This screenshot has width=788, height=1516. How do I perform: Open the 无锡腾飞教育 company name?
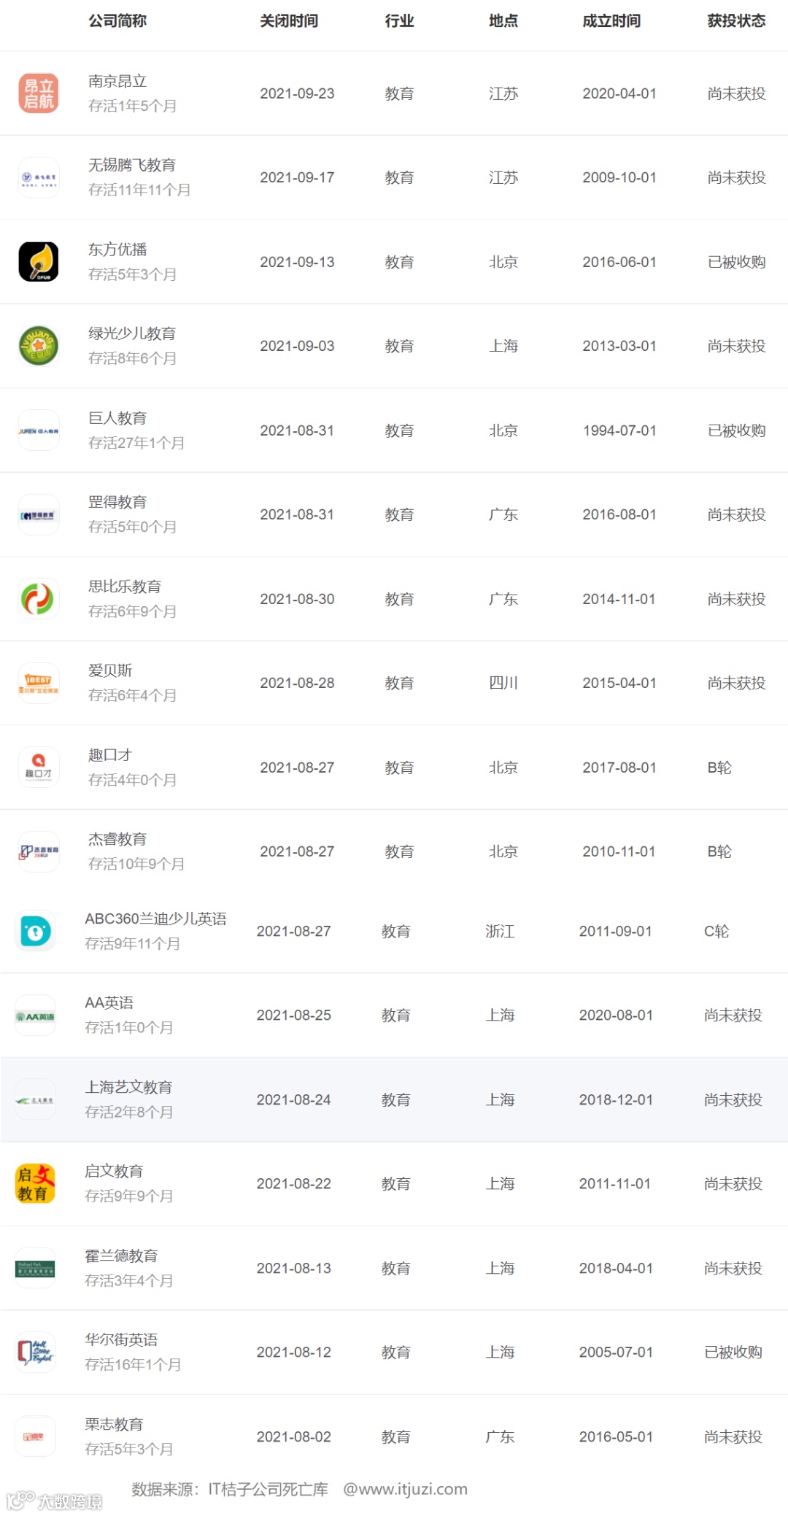click(132, 165)
